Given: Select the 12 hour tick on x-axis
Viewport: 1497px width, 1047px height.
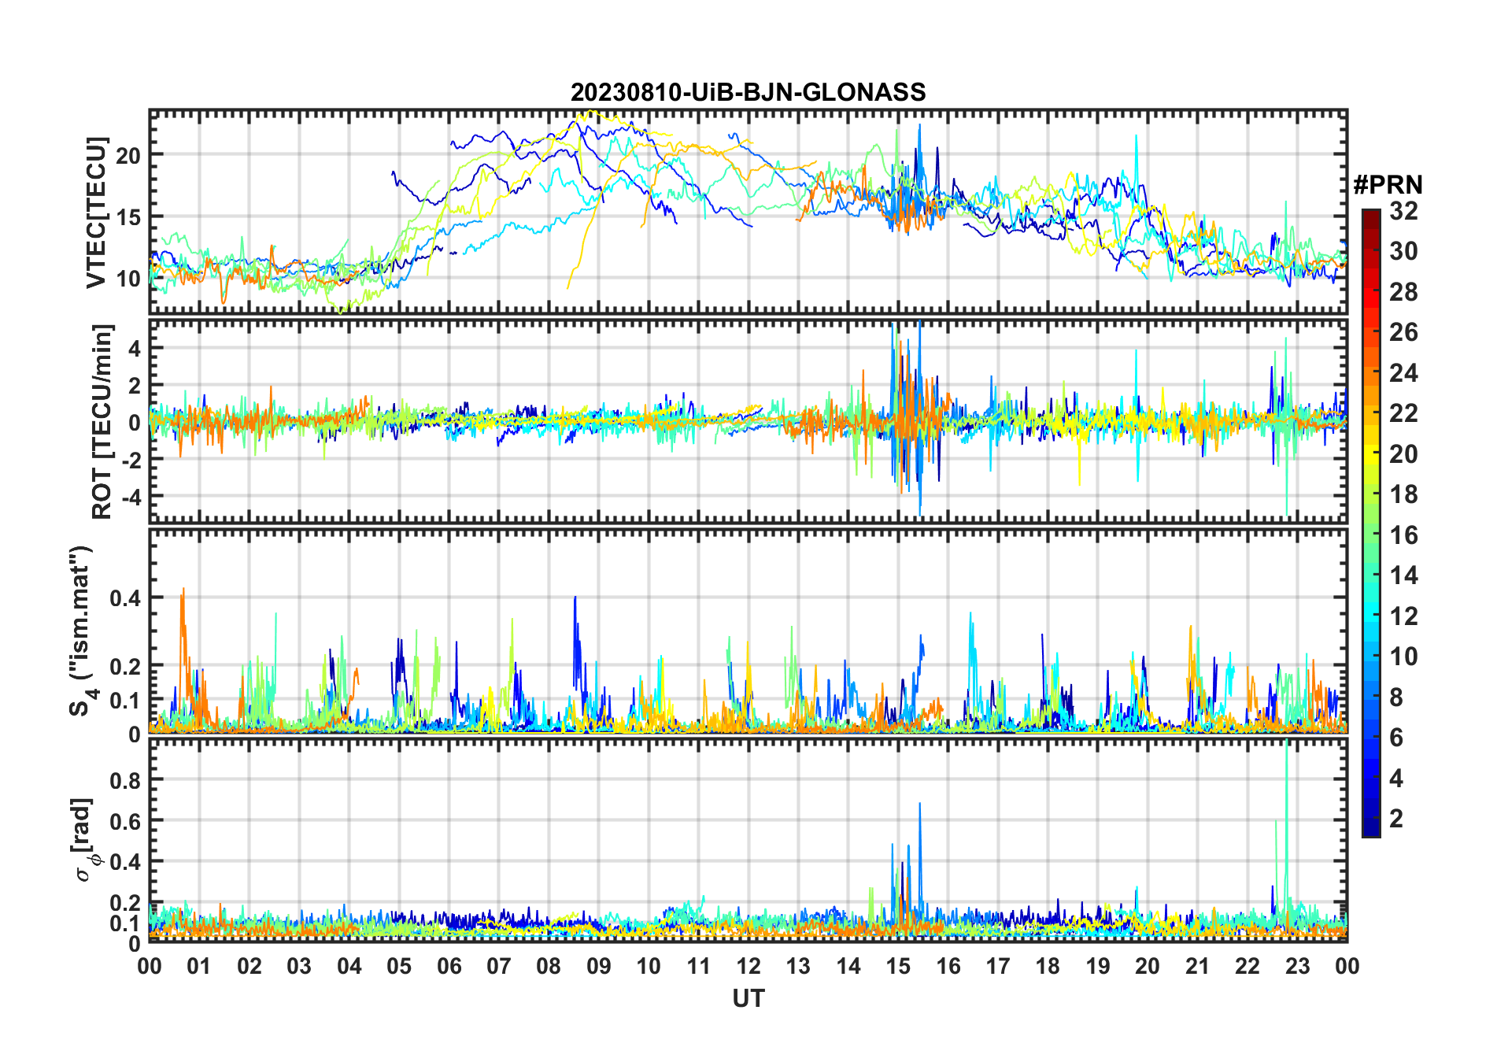Looking at the screenshot, I should [x=748, y=966].
